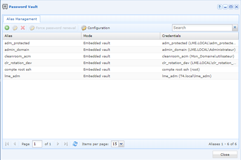Click the green add alias icon
The image size is (241, 160).
click(x=7, y=28)
